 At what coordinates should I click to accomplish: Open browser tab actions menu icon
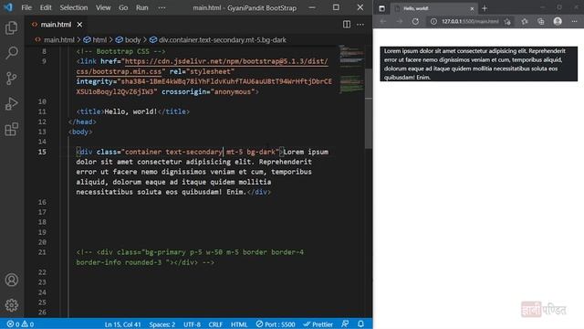tap(381, 8)
